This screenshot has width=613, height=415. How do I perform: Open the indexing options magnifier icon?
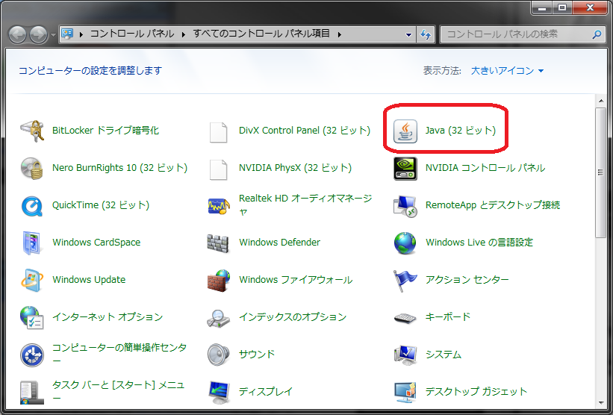point(218,318)
